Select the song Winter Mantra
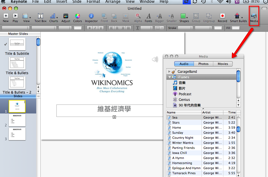Viewport: 268px width, 177px height. pyautogui.click(x=201, y=143)
